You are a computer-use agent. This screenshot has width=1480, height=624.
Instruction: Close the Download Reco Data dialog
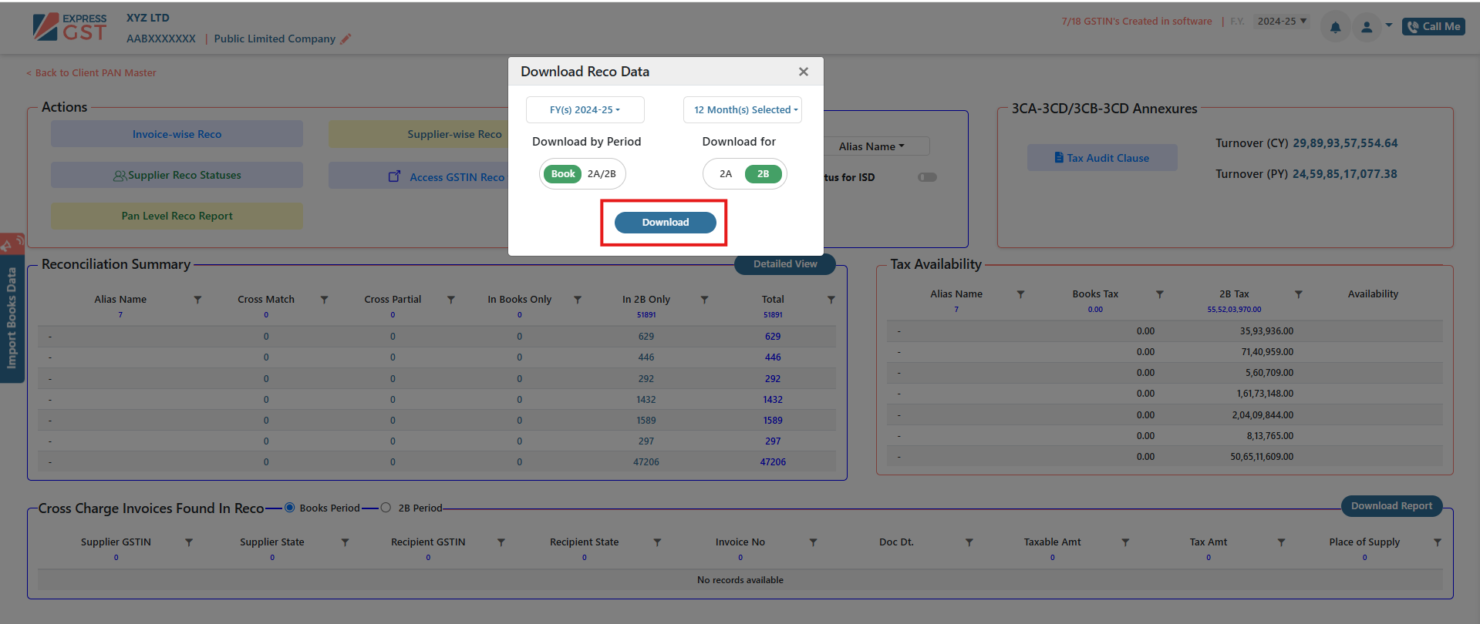tap(803, 72)
